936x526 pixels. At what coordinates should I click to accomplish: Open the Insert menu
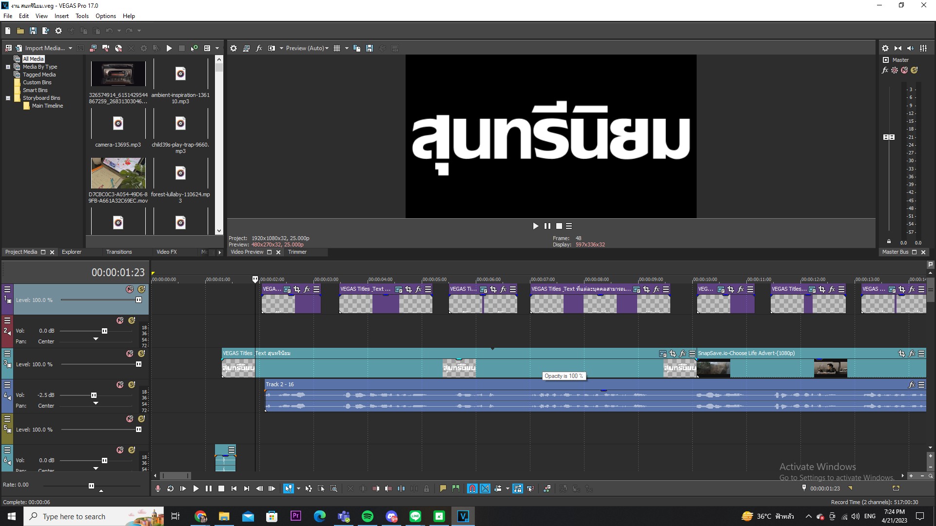(x=61, y=16)
